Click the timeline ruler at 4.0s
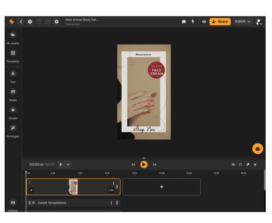272x223 pixels. coord(80,173)
